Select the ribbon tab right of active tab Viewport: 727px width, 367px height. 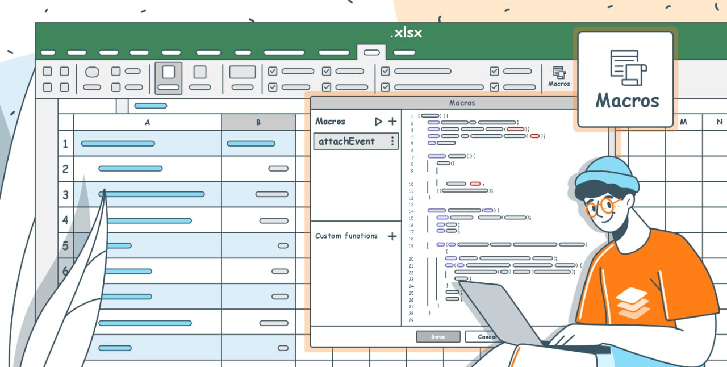coord(404,52)
